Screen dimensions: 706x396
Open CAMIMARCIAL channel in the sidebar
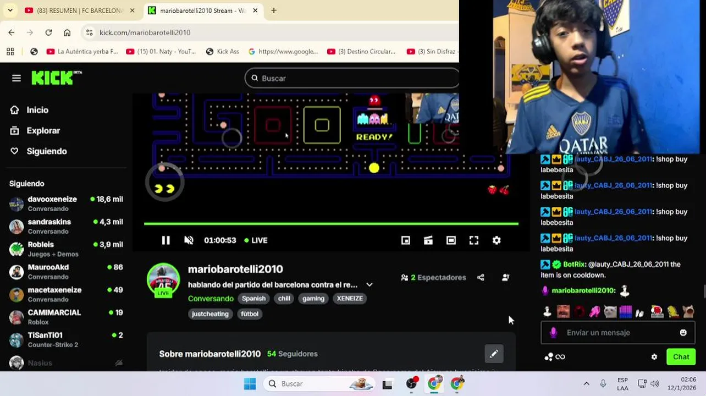(66, 317)
